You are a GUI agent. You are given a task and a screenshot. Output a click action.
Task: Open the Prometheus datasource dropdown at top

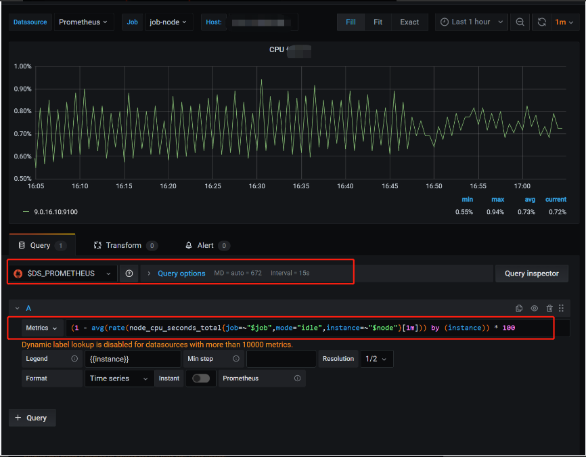coord(83,22)
